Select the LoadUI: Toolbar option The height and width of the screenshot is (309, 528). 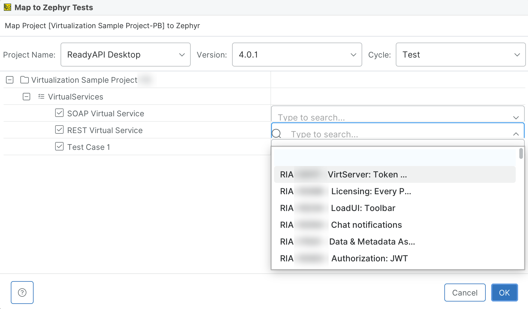395,208
